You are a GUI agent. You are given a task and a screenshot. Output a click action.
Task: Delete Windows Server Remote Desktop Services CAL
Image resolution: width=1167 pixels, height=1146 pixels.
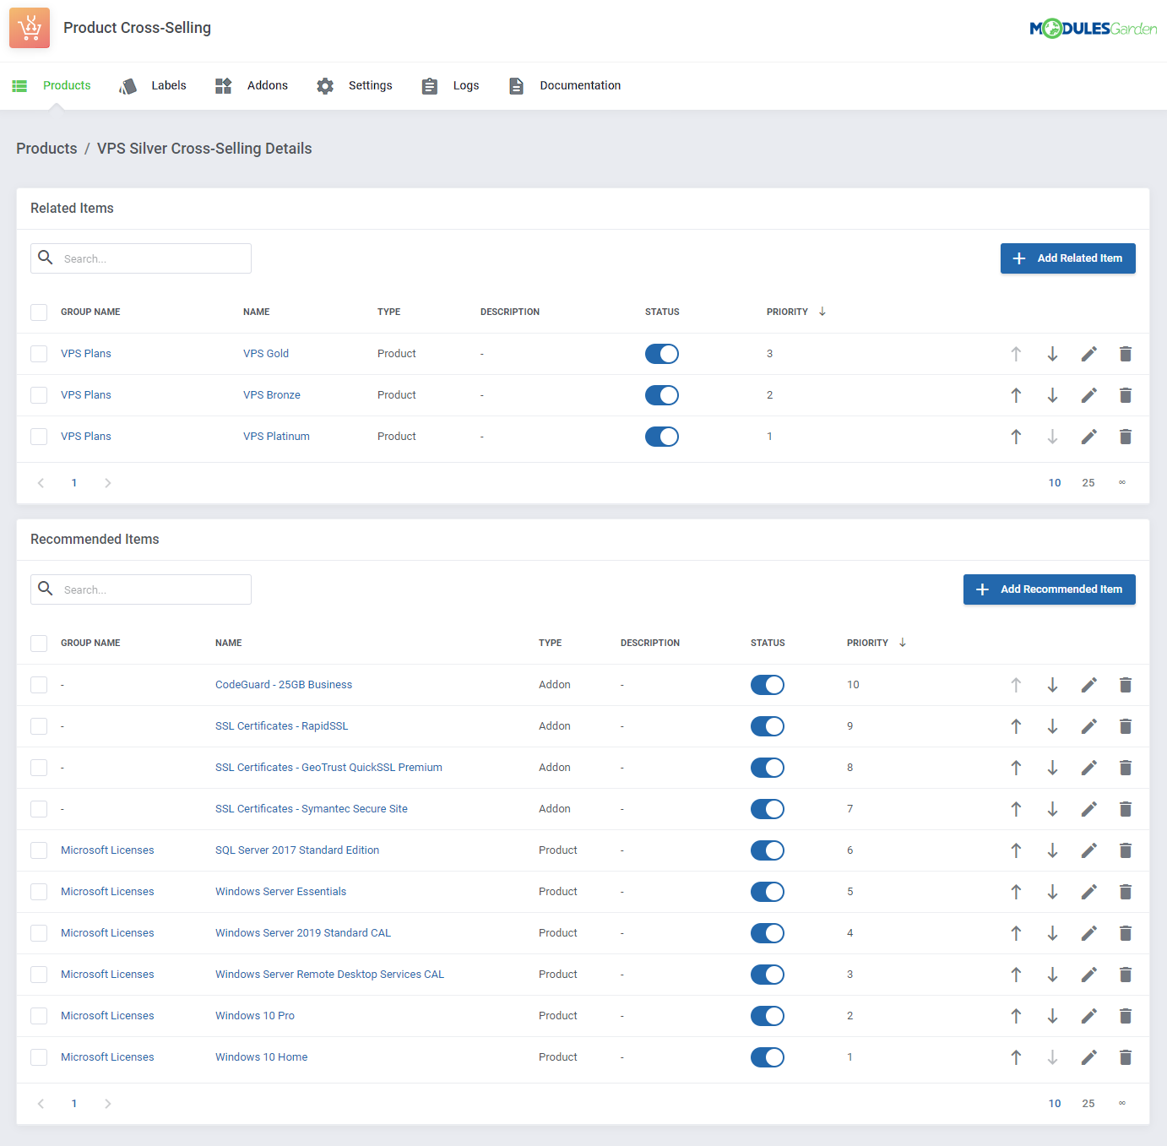[x=1126, y=975]
